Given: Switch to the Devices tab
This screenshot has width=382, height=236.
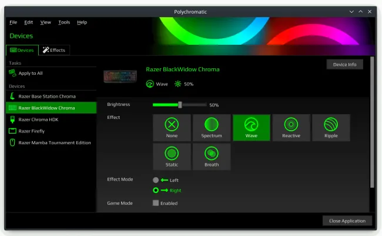Looking at the screenshot, I should coord(22,50).
